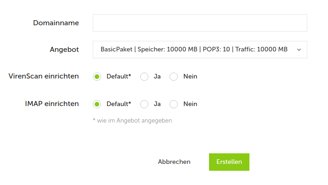
Task: Click the green Erstellen button
Action: point(229,162)
